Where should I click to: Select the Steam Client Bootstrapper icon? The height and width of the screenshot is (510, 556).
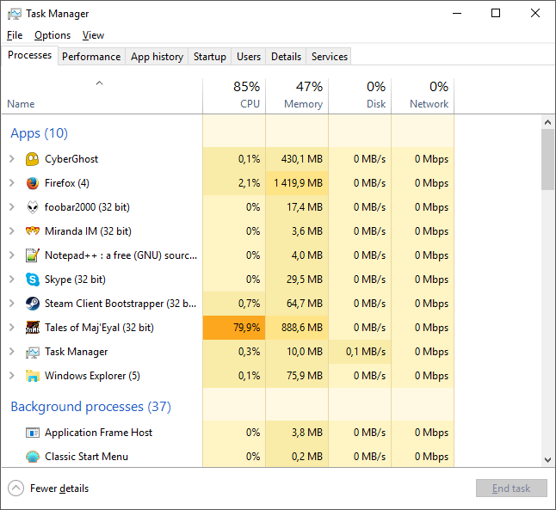tap(33, 304)
